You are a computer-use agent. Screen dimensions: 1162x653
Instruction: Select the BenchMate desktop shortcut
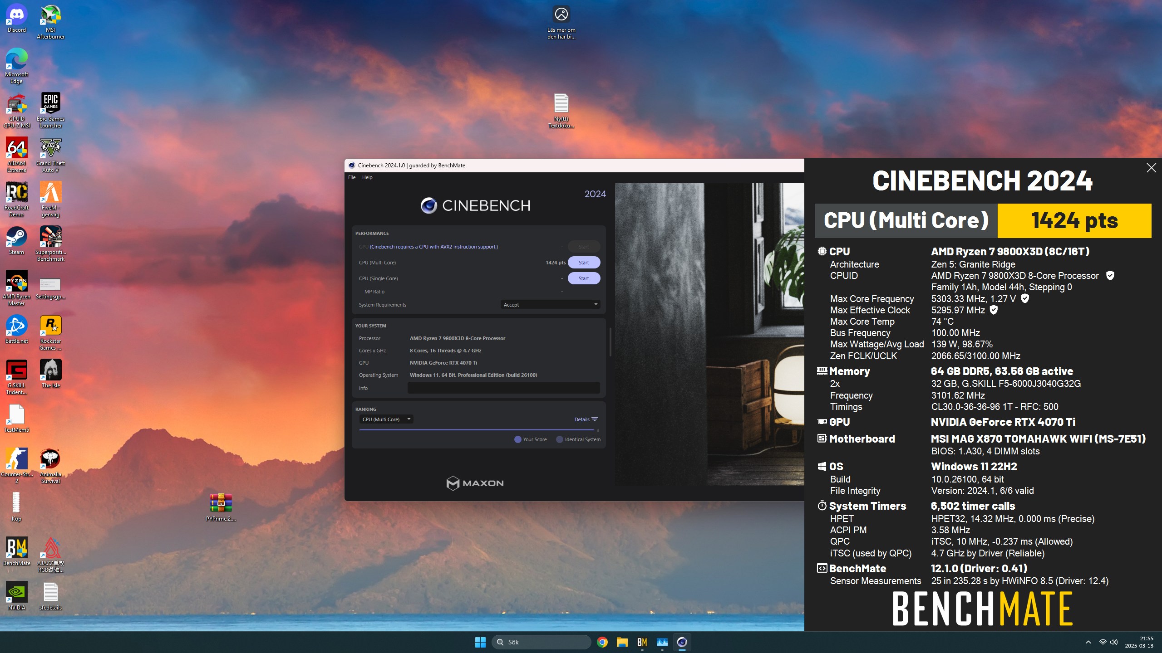click(17, 552)
